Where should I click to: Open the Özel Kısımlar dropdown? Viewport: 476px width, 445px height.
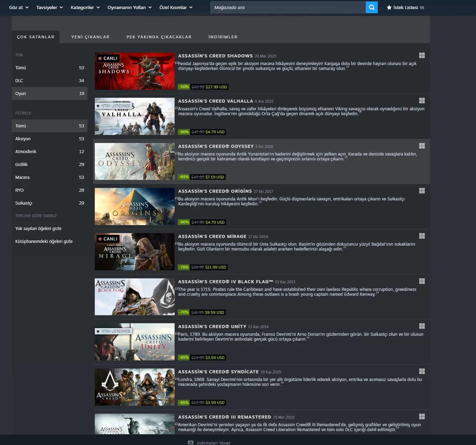176,7
